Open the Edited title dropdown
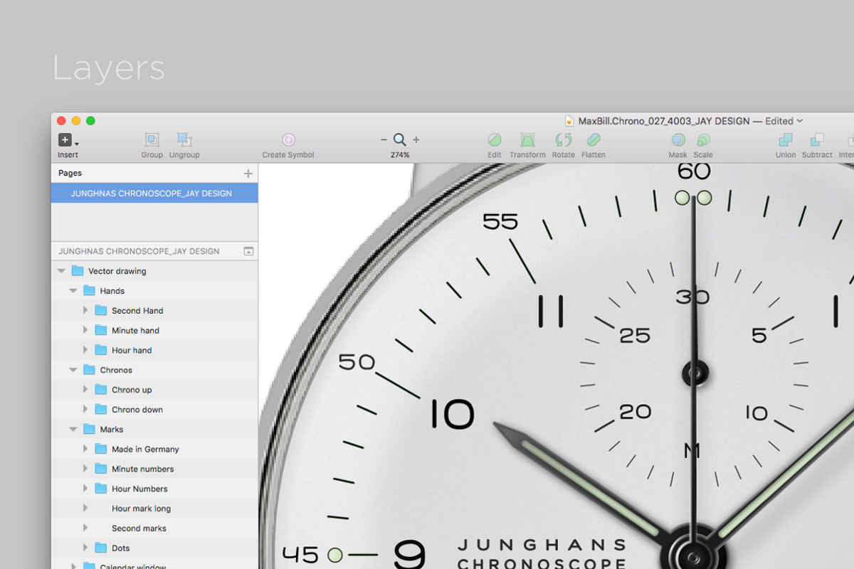Viewport: 854px width, 569px height. [x=800, y=121]
